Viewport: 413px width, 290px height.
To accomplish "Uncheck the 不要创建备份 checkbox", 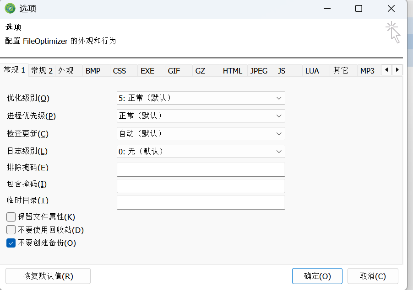I will (11, 243).
